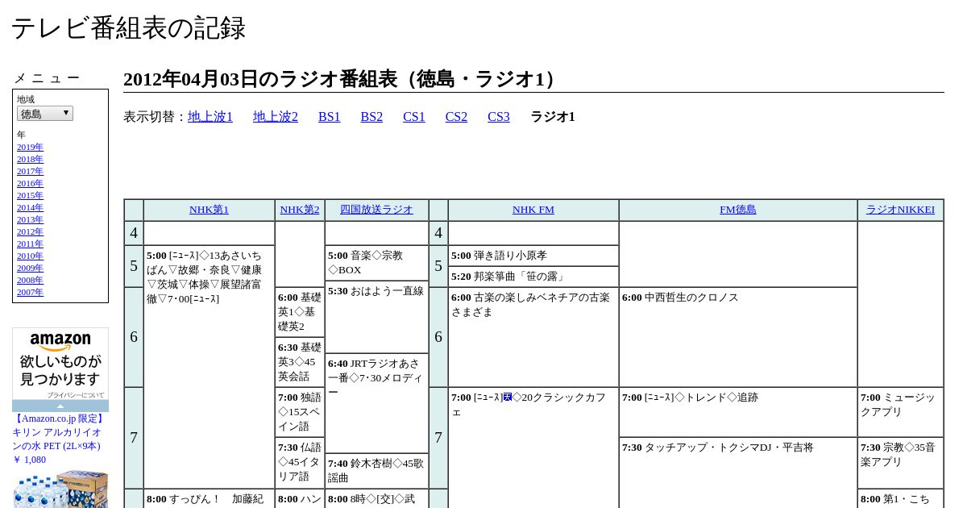Open the キリン アルカリイオンの水 product link
The height and width of the screenshot is (508, 967).
(x=59, y=432)
